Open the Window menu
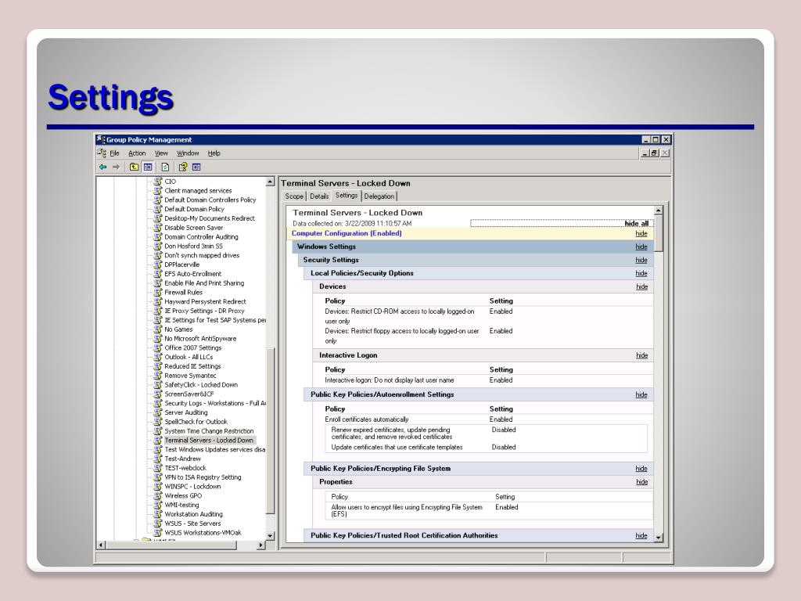Image resolution: width=801 pixels, height=601 pixels. 188,153
